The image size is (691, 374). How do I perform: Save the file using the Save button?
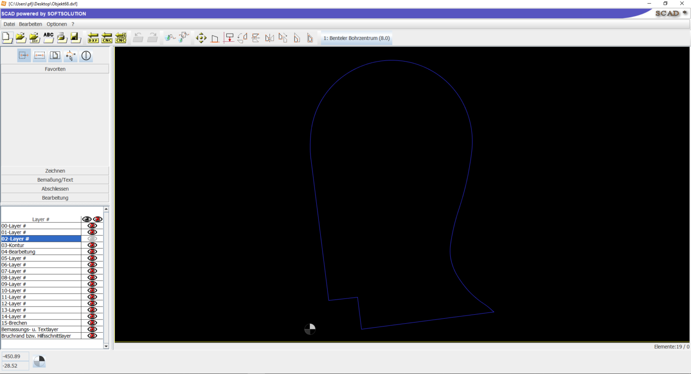click(76, 38)
